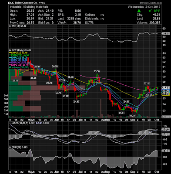The width and height of the screenshot is (171, 174).
Task: Click the CMF(20) panel label icon
Action: click(9, 147)
